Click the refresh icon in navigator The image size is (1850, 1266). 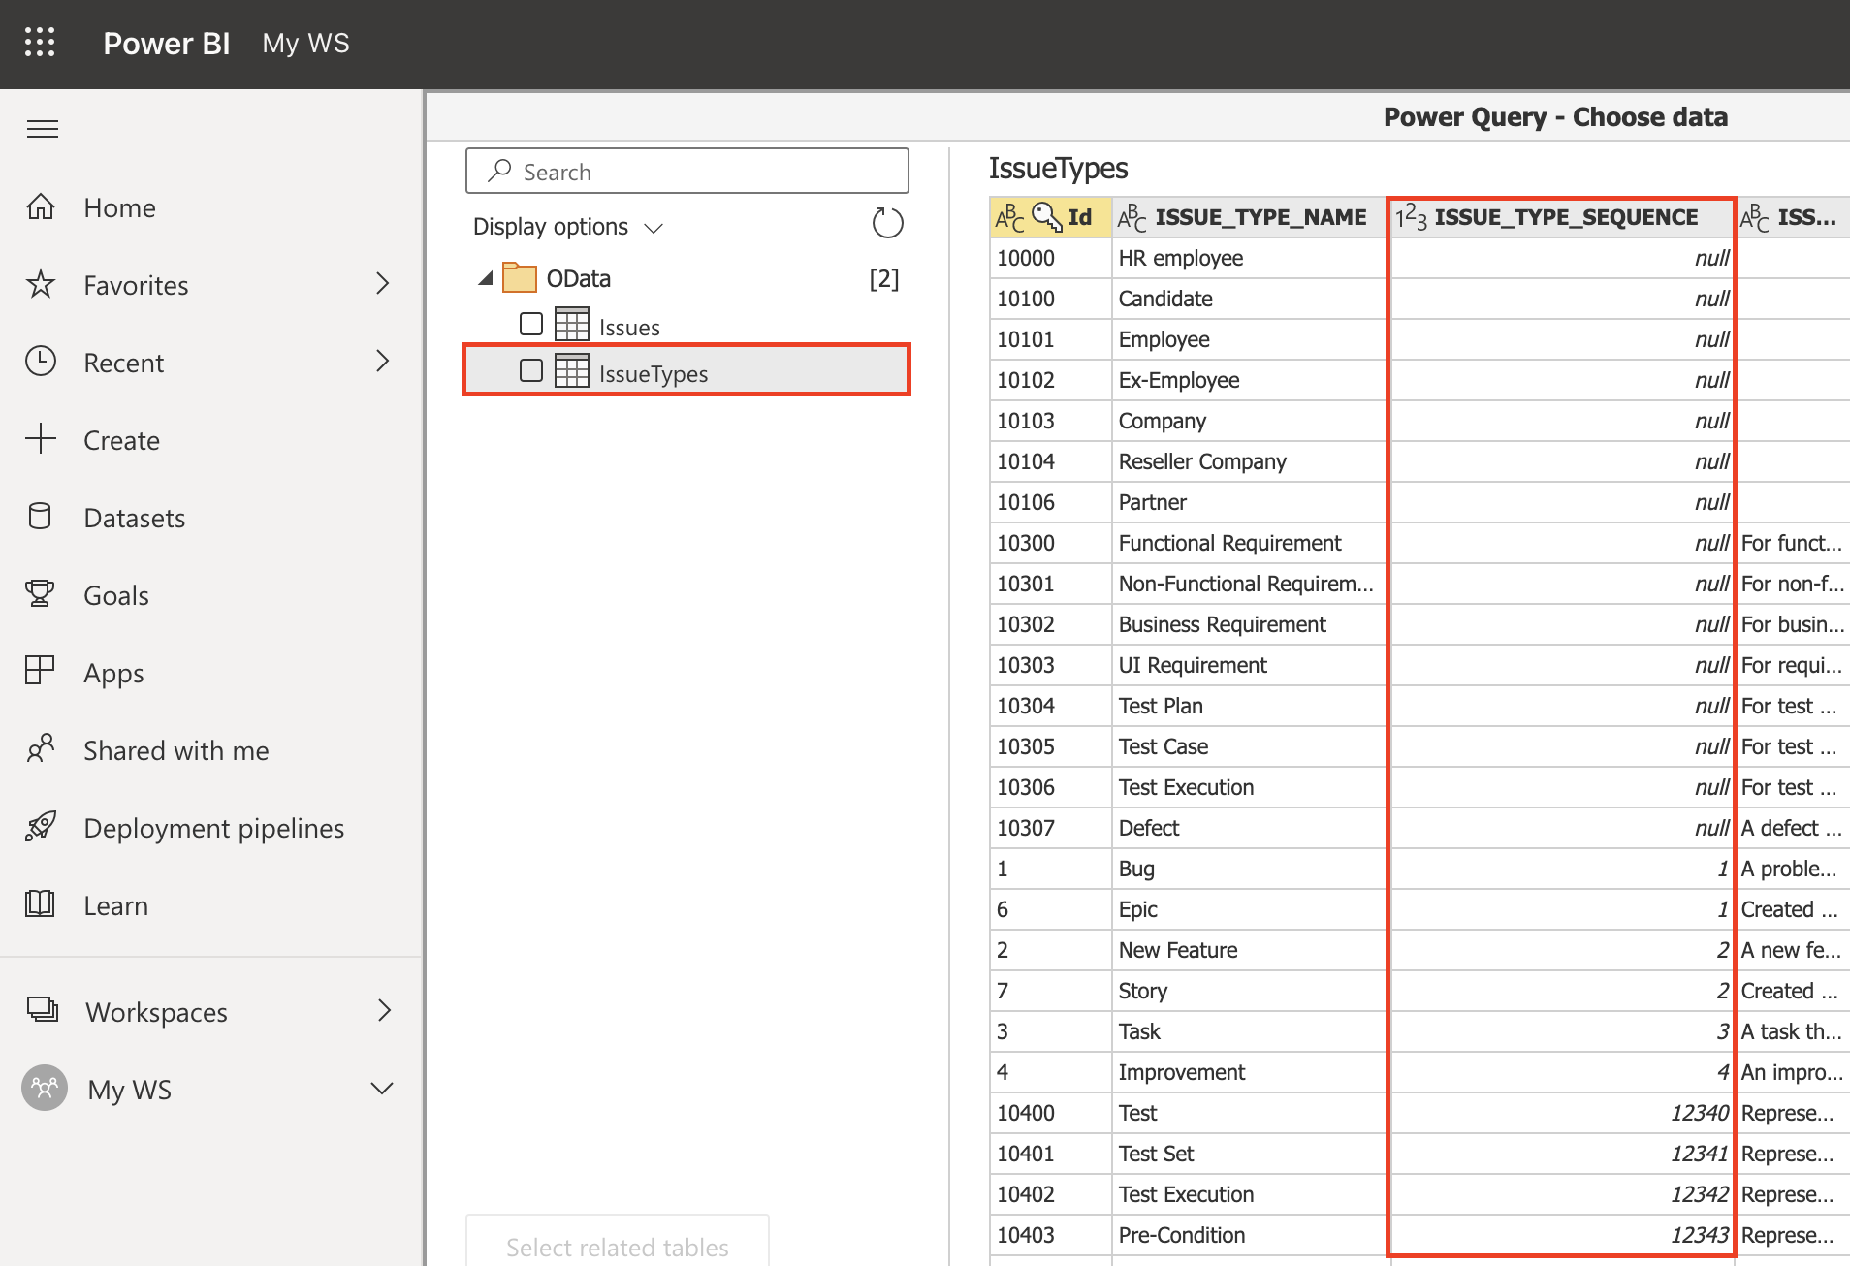tap(887, 224)
